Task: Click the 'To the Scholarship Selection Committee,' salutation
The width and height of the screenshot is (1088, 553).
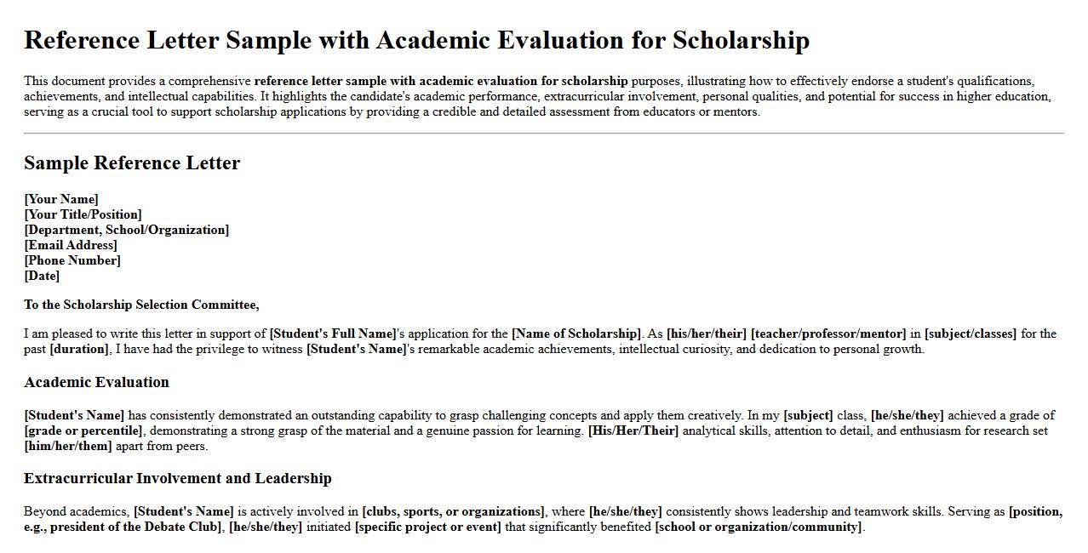Action: point(141,305)
